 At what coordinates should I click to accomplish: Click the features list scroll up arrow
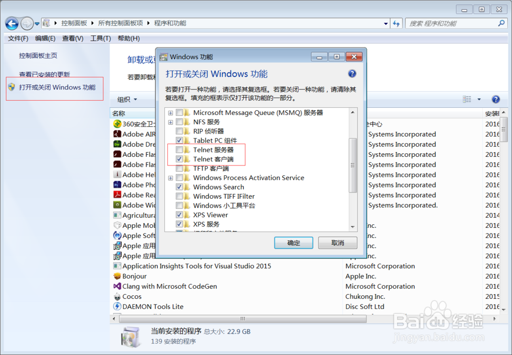pos(353,112)
